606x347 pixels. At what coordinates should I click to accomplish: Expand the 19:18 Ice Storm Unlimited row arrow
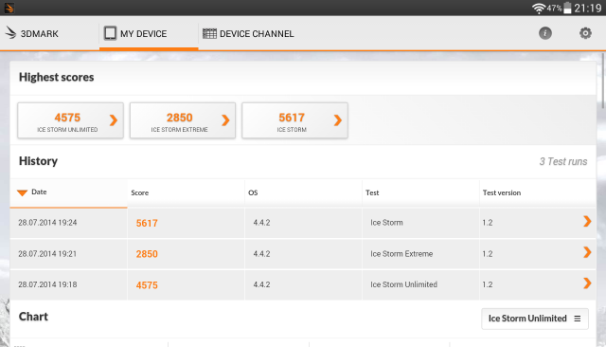pos(587,283)
